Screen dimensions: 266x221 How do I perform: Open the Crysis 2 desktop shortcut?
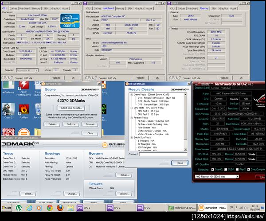click(8, 111)
